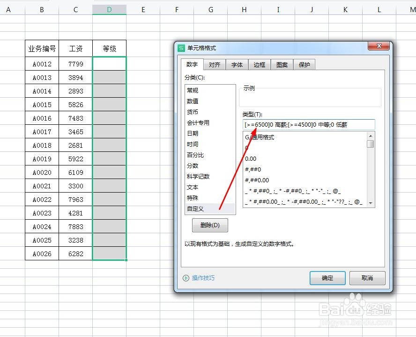The width and height of the screenshot is (416, 337).
Task: Select 科学记数 category
Action: pos(210,176)
